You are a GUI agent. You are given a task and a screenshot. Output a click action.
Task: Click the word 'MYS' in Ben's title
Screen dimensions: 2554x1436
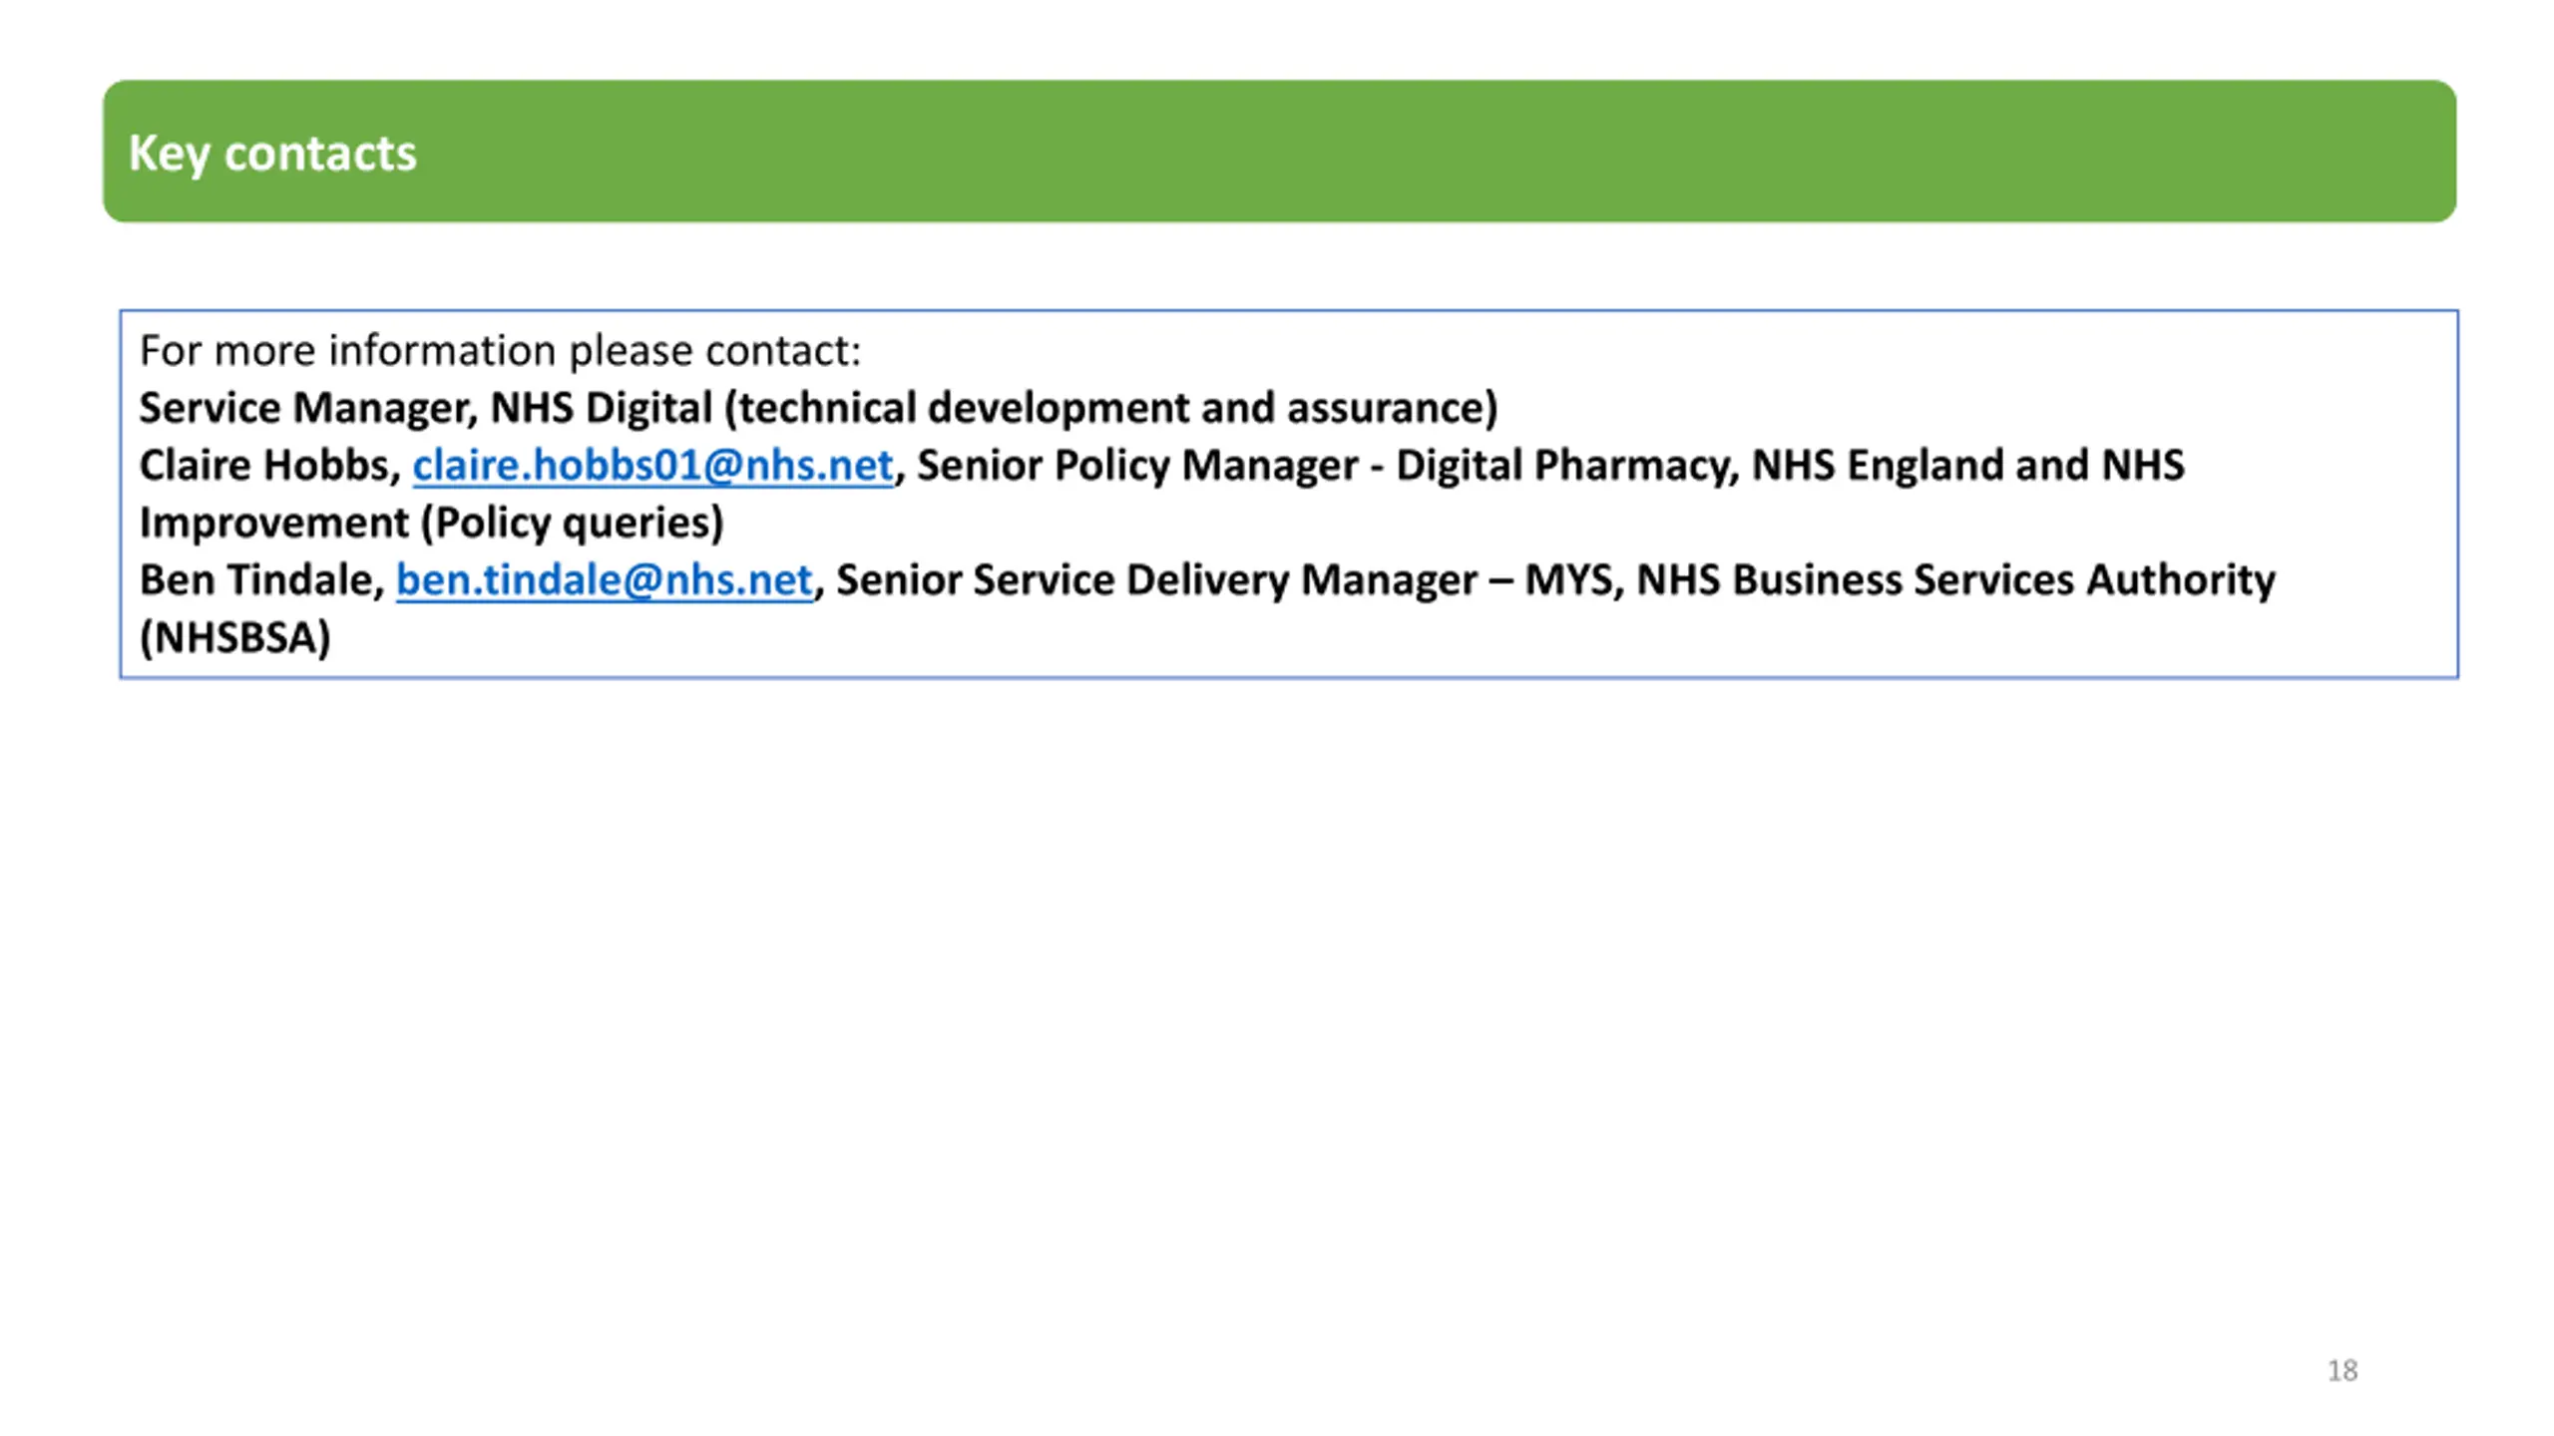[x=1566, y=580]
